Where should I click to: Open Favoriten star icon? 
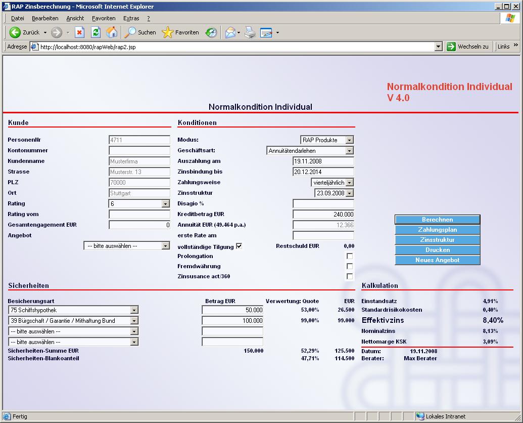tap(167, 32)
